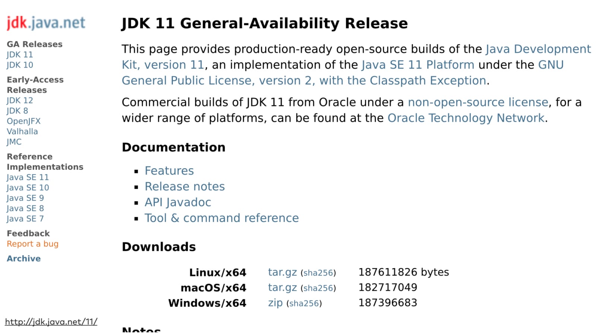Click the Report a bug link

[32, 244]
